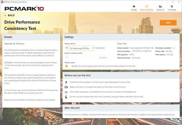Click the custom path input field
Image resolution: width=182 pixels, height=125 pixels.
click(x=82, y=58)
